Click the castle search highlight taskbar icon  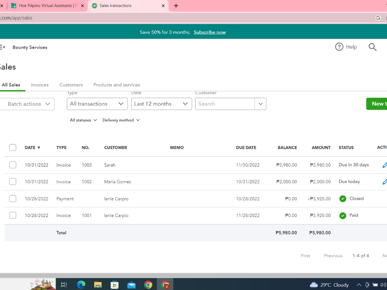(42, 284)
